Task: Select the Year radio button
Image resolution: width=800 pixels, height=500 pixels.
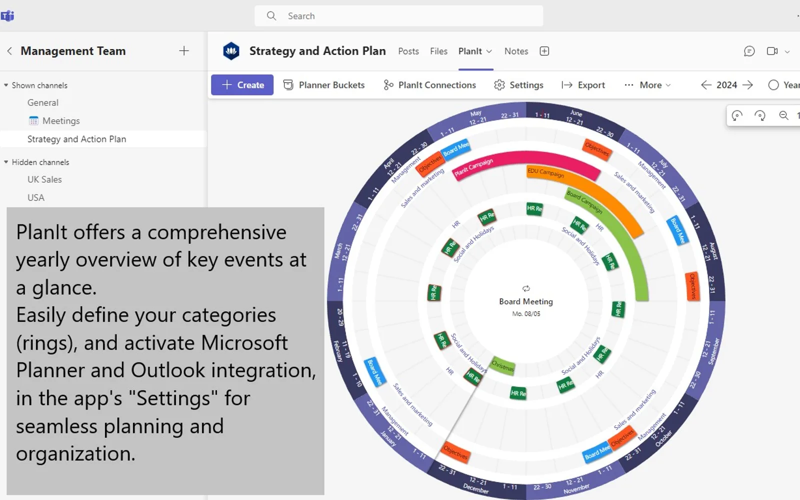Action: click(x=773, y=85)
